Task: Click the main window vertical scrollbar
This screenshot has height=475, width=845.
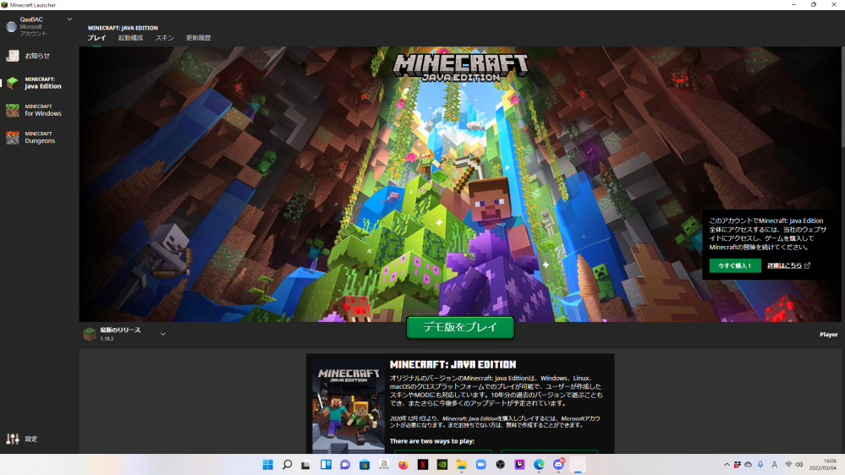Action: 842,97
